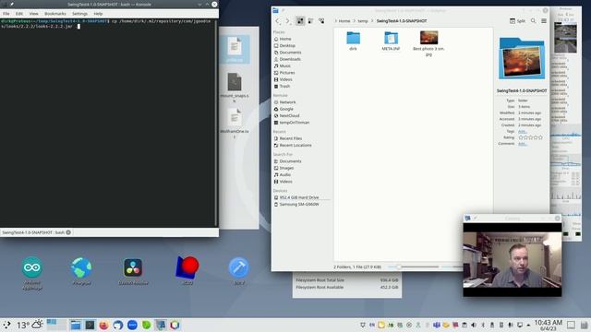This screenshot has width=591, height=332.
Task: Select the META-INF folder
Action: coord(391,41)
